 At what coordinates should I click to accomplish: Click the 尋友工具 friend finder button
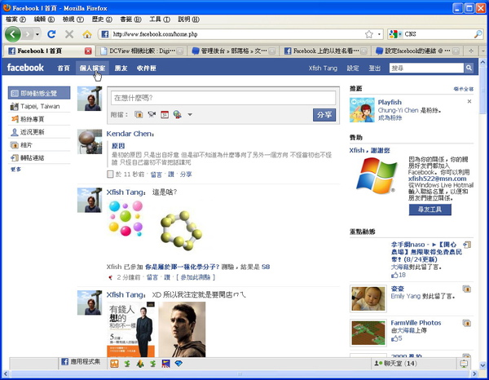tap(430, 210)
